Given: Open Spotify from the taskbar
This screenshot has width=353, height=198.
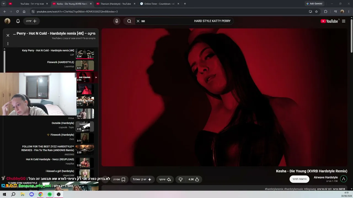Looking at the screenshot, I should [x=50, y=194].
